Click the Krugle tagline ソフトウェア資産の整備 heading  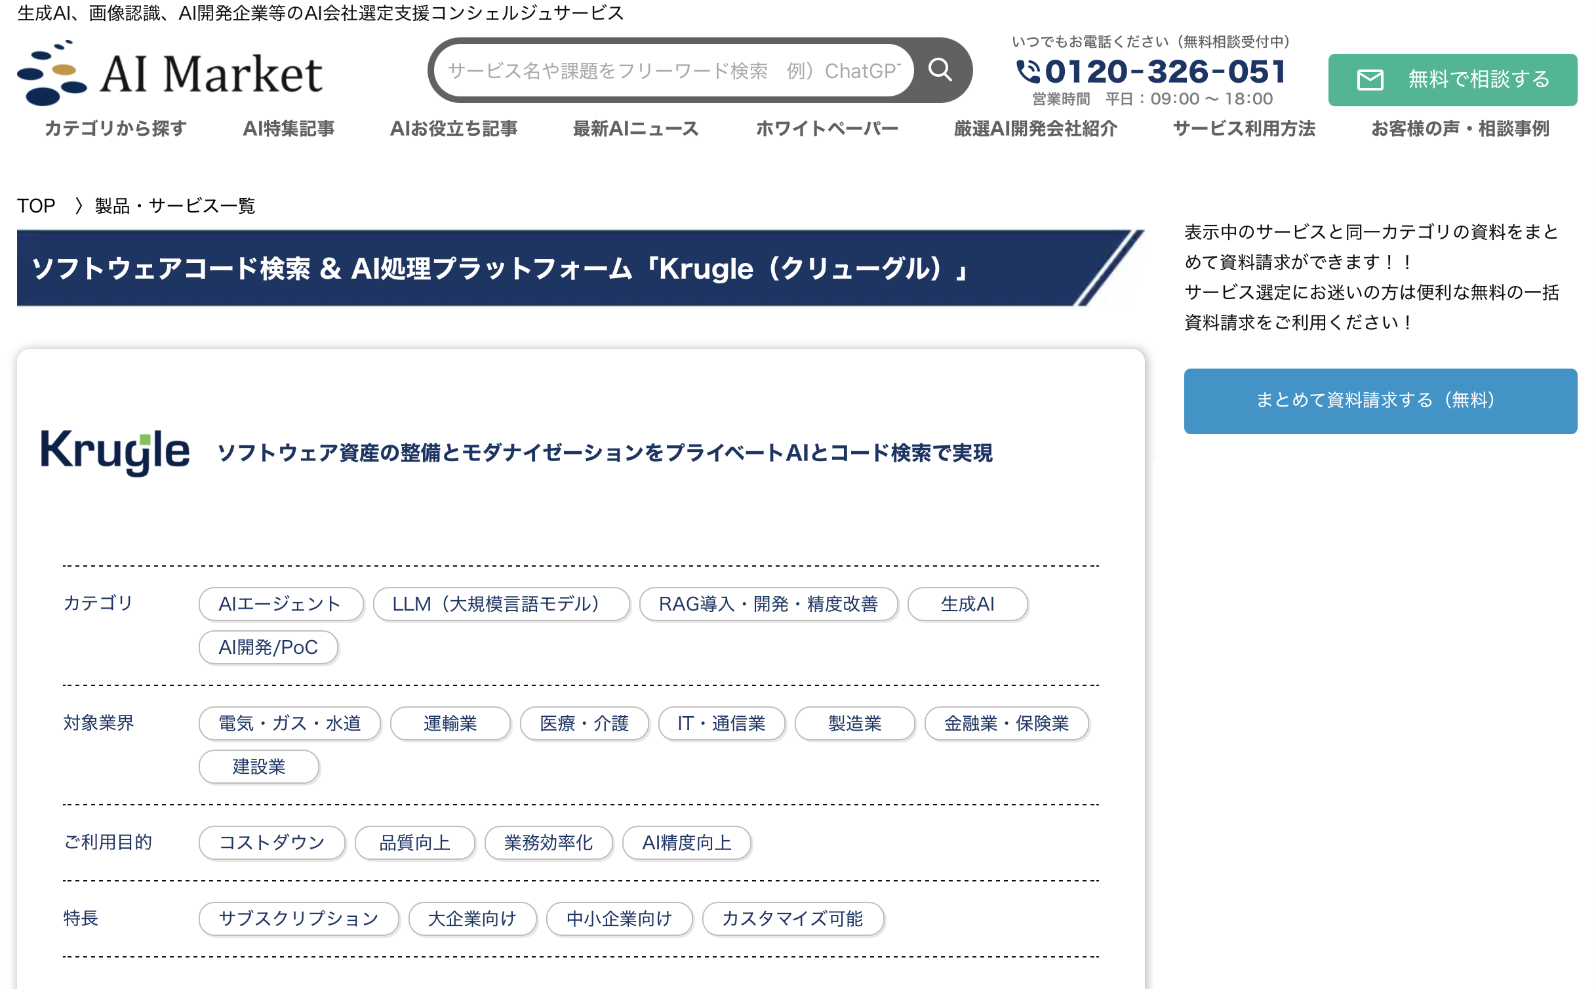point(605,453)
